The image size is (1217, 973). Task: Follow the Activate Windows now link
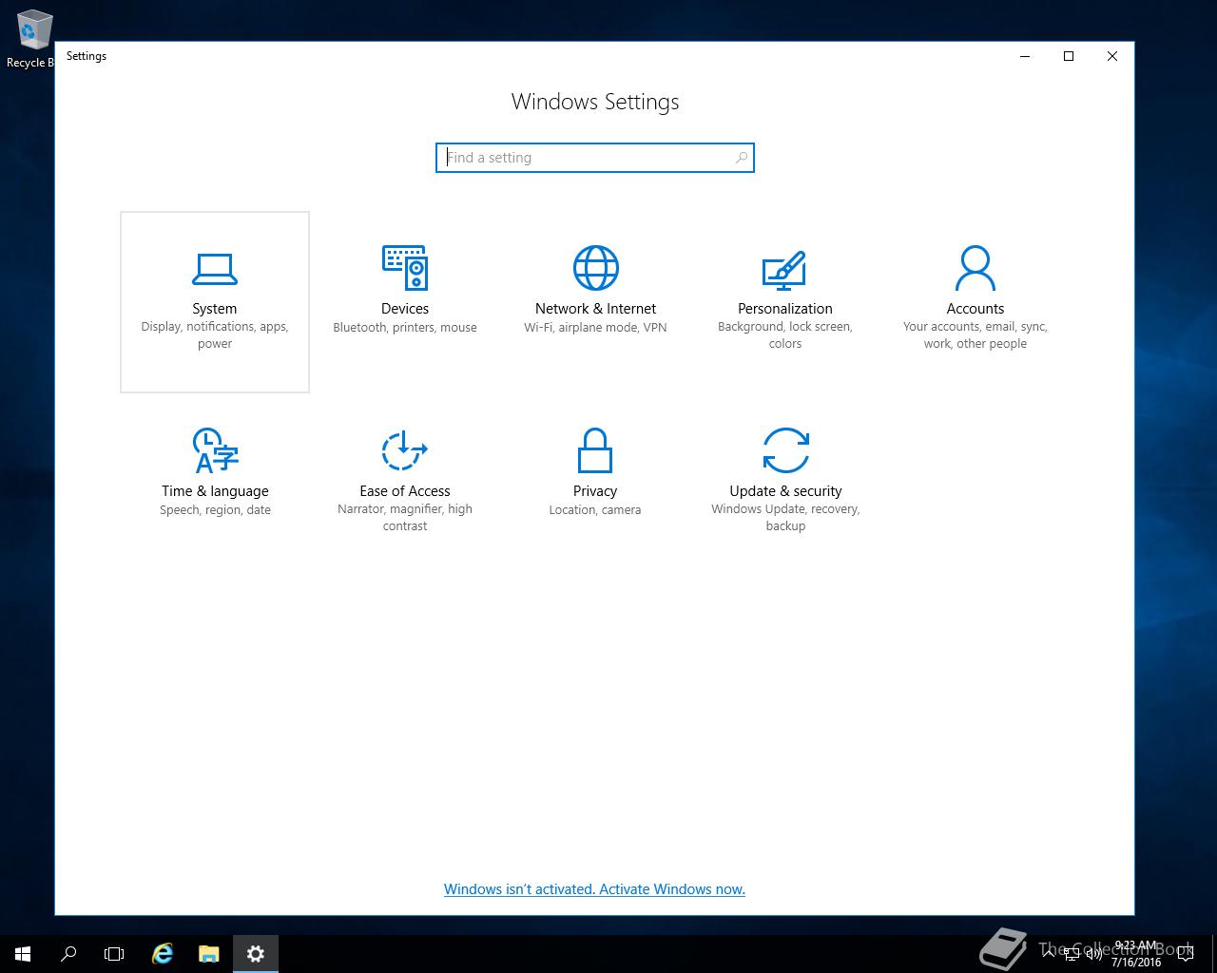click(x=594, y=889)
